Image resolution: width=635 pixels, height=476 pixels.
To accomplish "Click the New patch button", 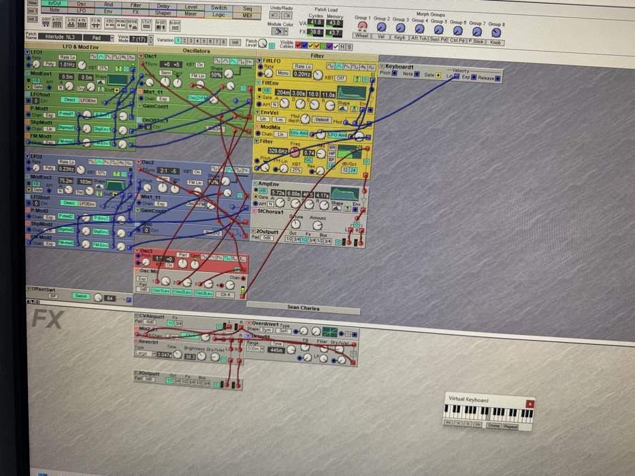I will pyautogui.click(x=33, y=3).
